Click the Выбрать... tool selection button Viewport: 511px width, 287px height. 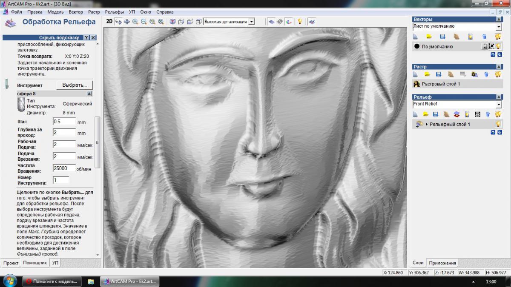(75, 85)
